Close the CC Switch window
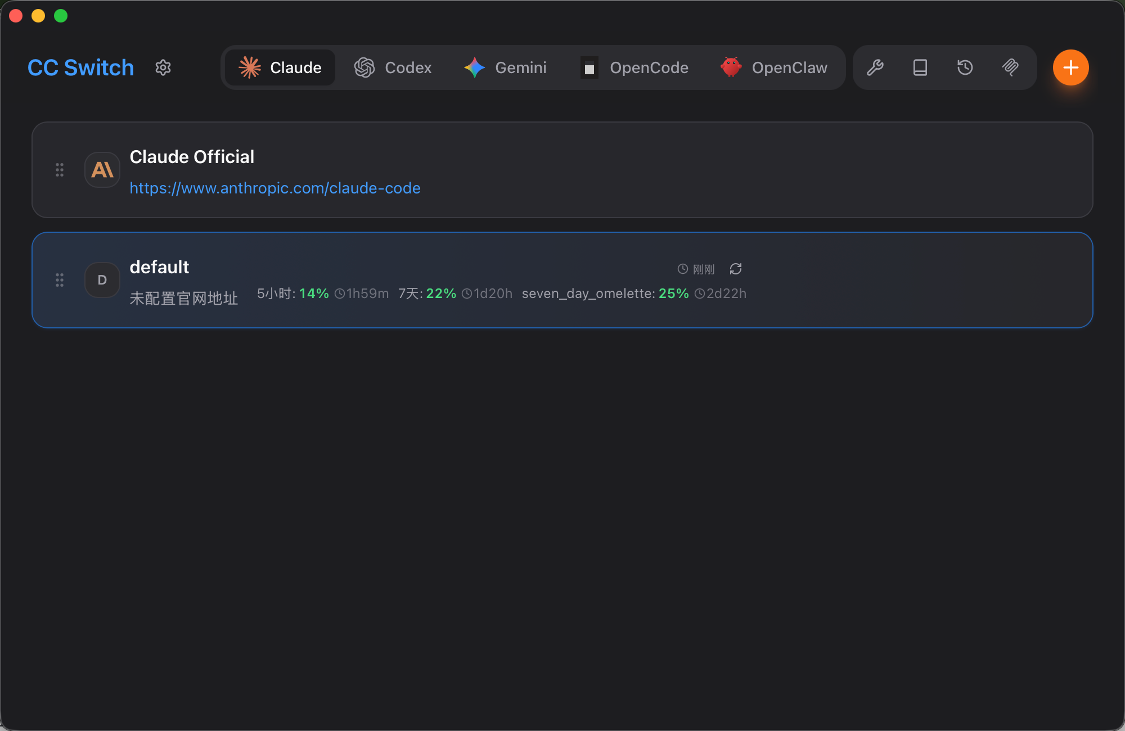 [16, 16]
